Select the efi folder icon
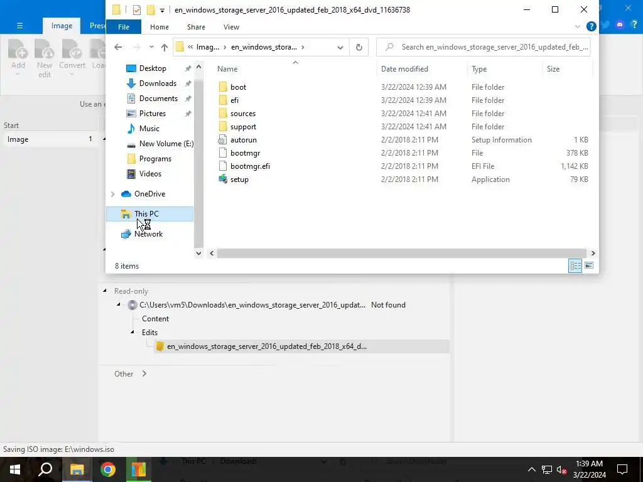Screen dimensions: 643x482 coord(223,100)
